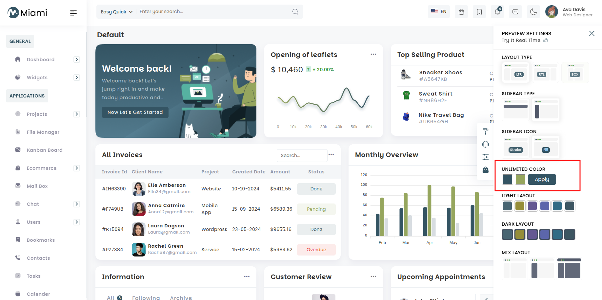Select the RTL layout type
Image resolution: width=602 pixels, height=300 pixels.
pos(546,72)
